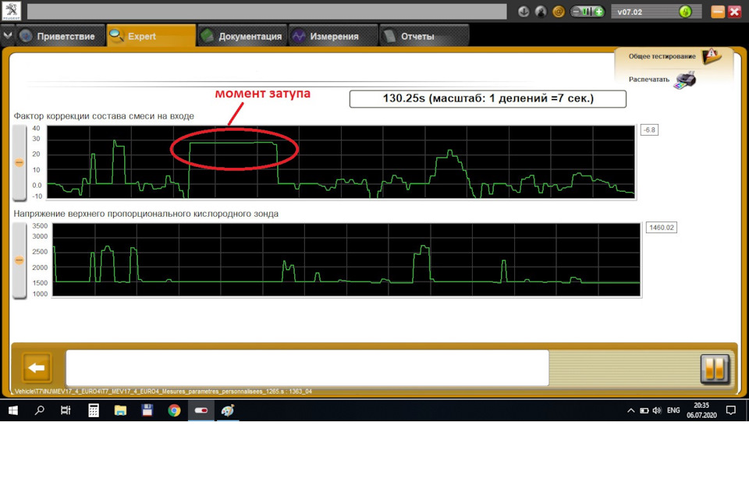This screenshot has width=749, height=496.
Task: Click Распечатать to print
Action: (x=648, y=80)
